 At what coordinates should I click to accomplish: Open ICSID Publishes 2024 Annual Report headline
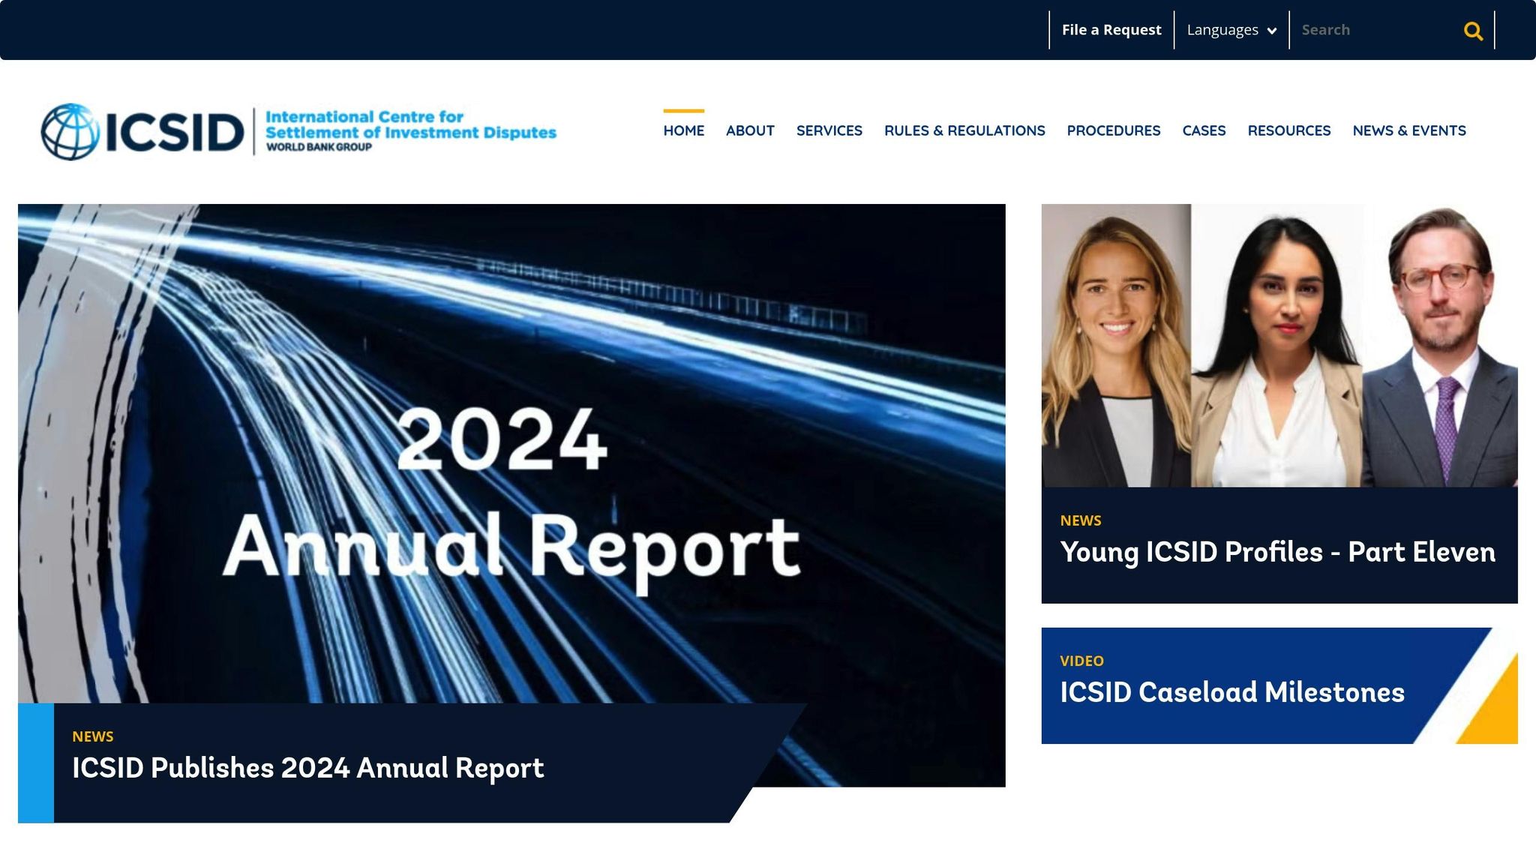(308, 768)
